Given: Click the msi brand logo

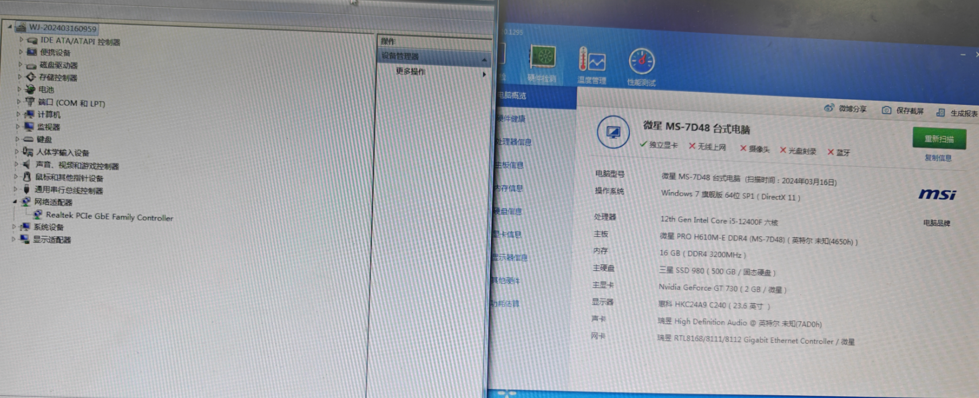Looking at the screenshot, I should [x=937, y=194].
